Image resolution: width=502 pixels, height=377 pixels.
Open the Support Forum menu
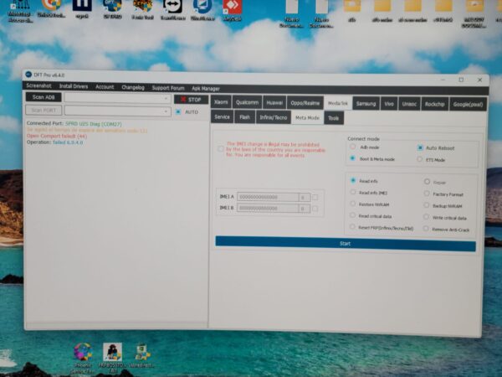pos(168,88)
